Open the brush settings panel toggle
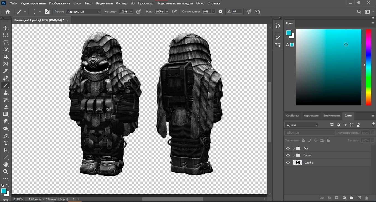 click(x=47, y=12)
